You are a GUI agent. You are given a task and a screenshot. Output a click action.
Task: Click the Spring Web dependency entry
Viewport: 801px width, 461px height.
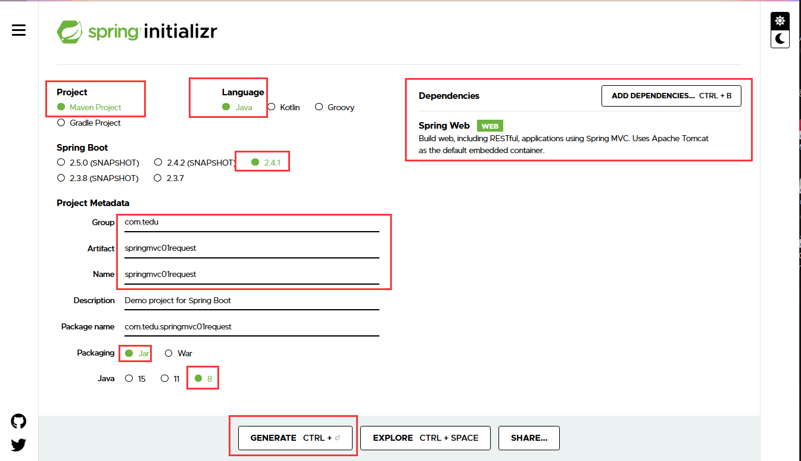579,138
